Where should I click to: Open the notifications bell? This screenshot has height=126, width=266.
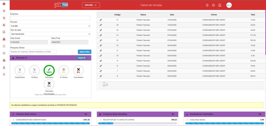pyautogui.click(x=220, y=5)
